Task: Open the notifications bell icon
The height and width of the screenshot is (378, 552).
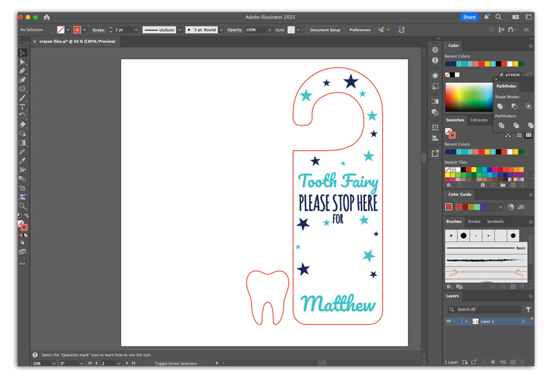Action: (486, 17)
